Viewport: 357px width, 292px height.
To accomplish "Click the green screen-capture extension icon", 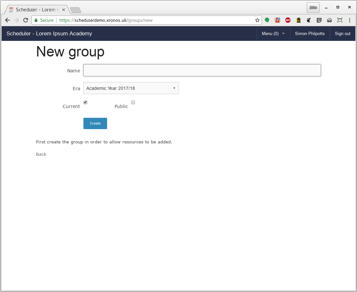I will click(340, 20).
